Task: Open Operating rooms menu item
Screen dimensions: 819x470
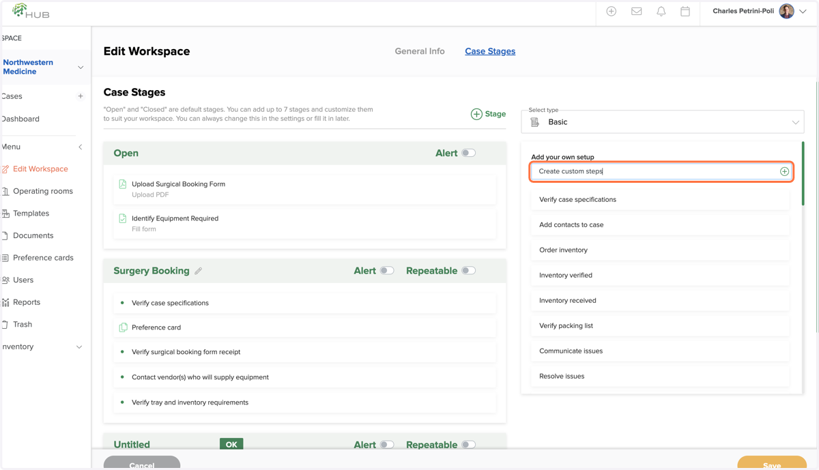Action: click(x=43, y=192)
